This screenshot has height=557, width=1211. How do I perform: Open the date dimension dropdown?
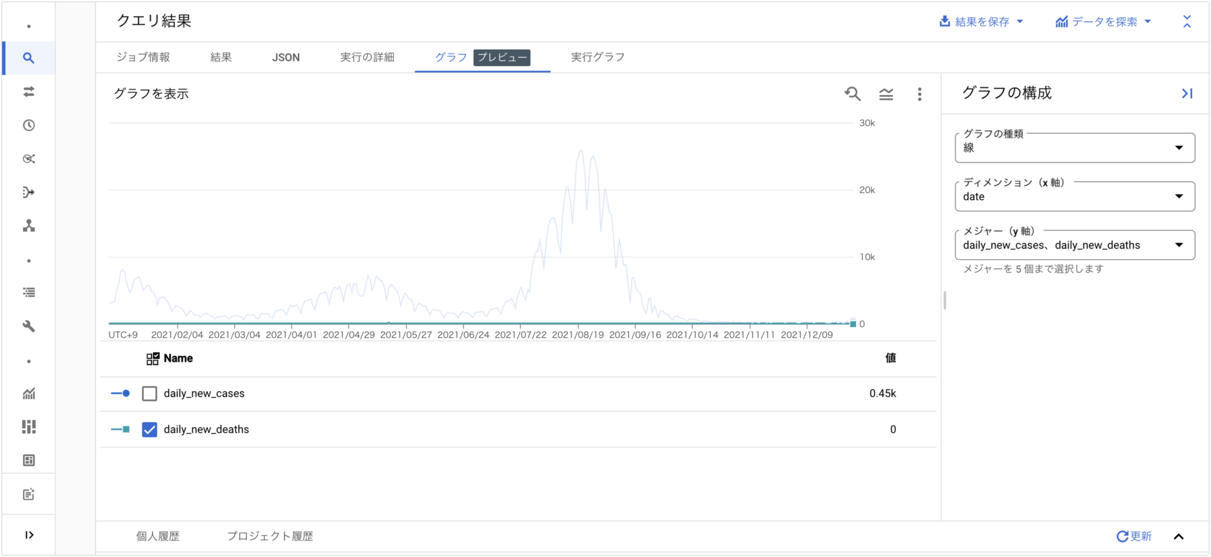(x=1179, y=196)
